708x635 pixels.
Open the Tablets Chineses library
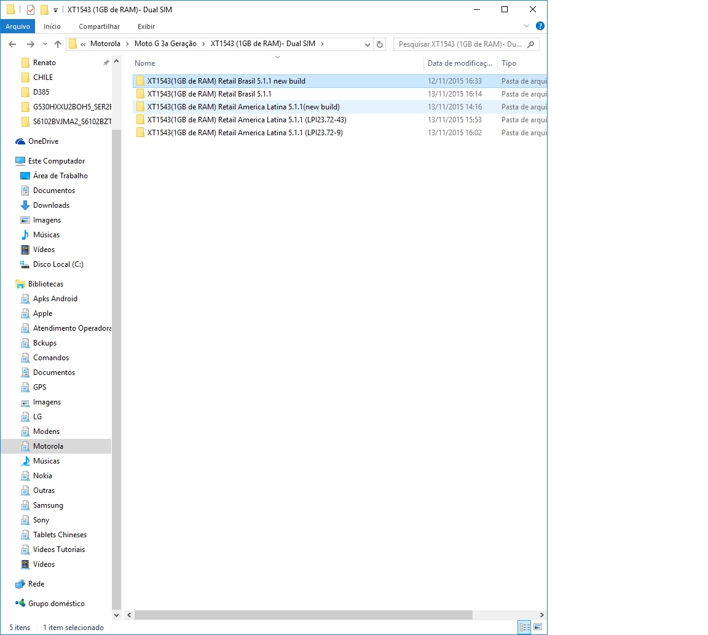click(60, 535)
